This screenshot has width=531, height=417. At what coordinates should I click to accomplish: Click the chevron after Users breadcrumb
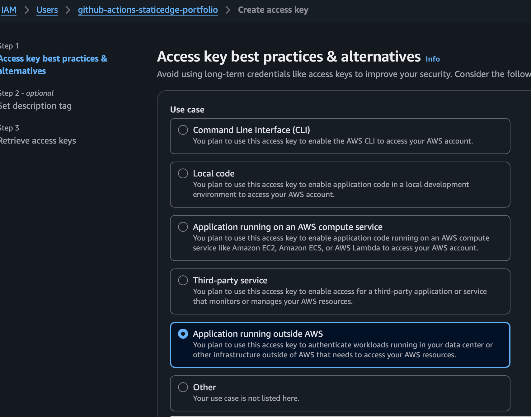point(68,10)
